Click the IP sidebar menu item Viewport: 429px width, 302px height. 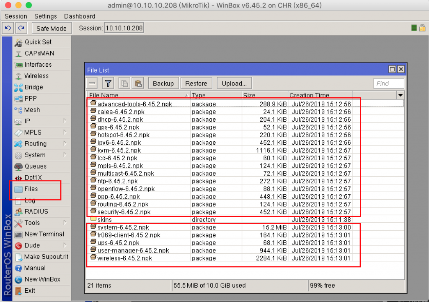click(x=41, y=121)
